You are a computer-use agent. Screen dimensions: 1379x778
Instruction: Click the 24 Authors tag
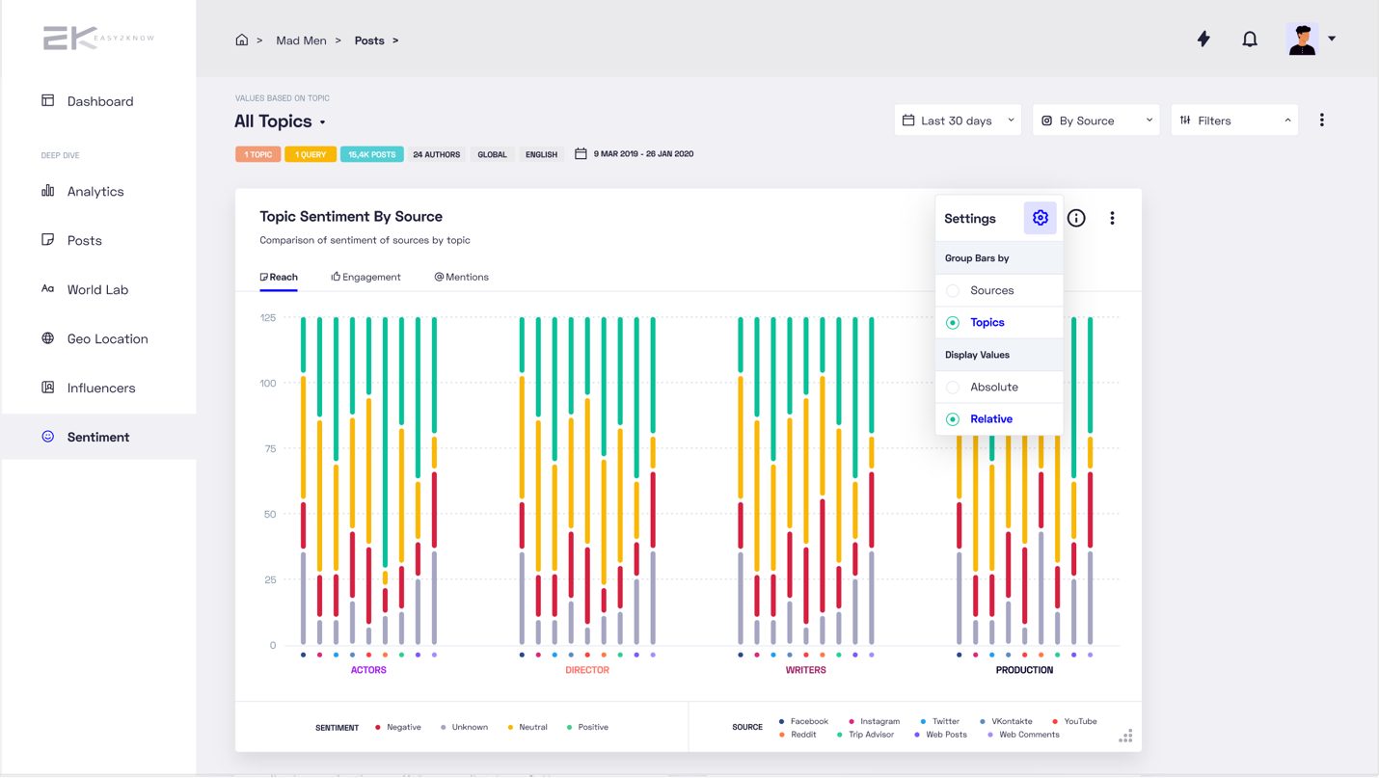437,154
